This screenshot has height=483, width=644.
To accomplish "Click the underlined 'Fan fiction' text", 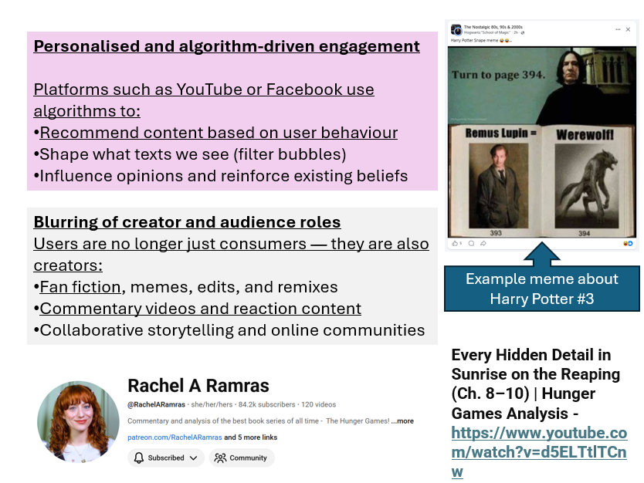I will [80, 287].
